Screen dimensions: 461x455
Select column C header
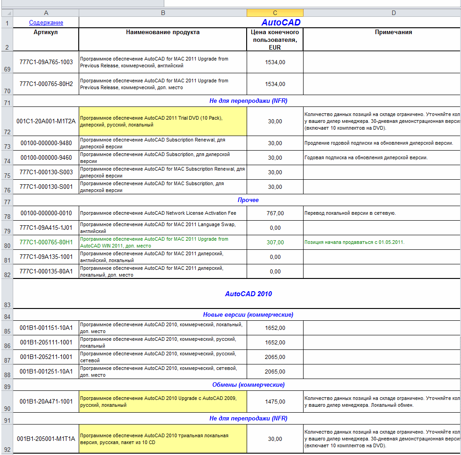[x=275, y=13]
